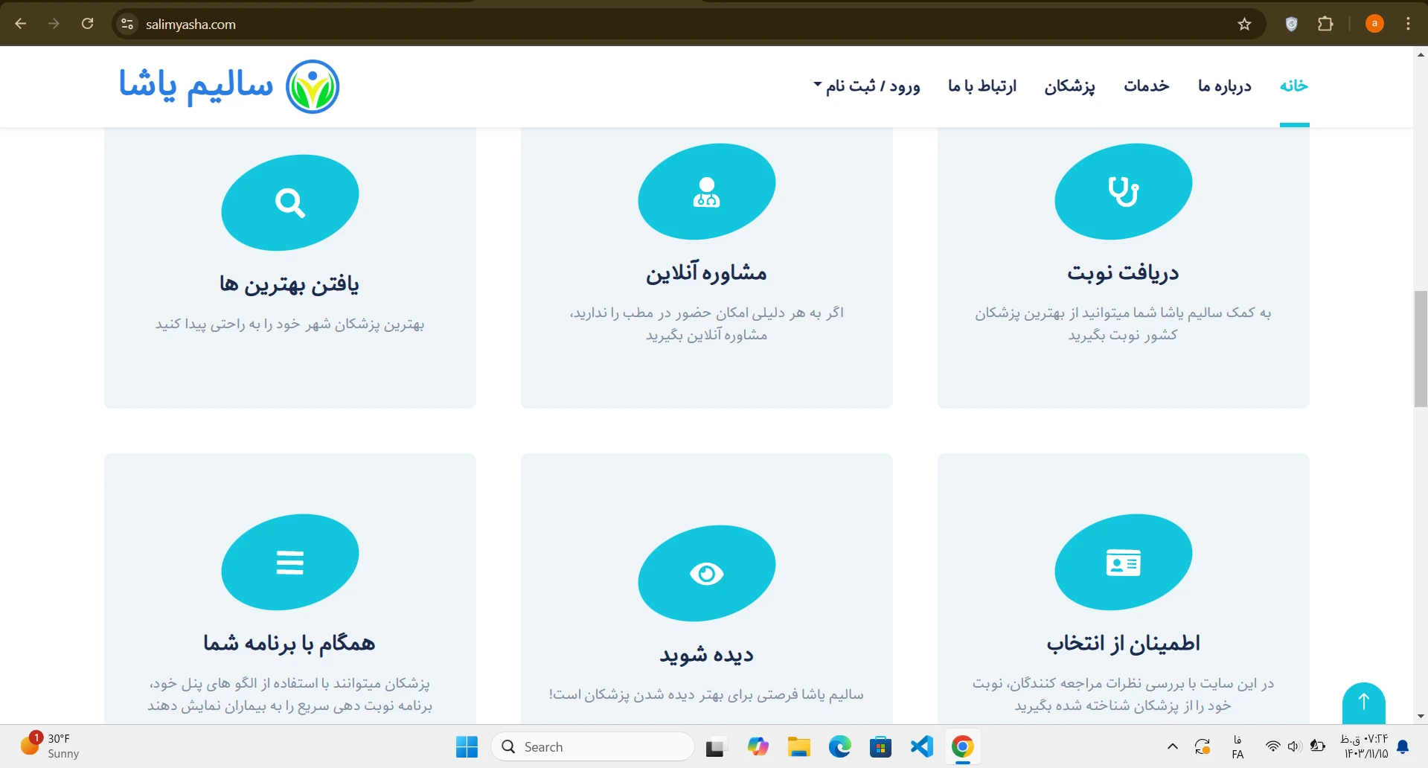Open the ارتباط با ما link

coord(982,86)
